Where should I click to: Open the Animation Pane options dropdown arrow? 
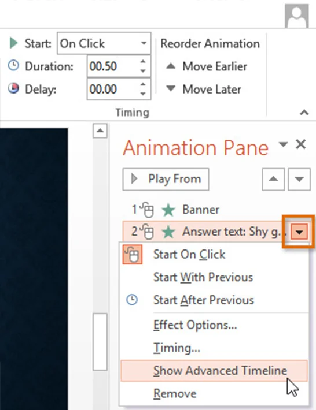coord(283,144)
